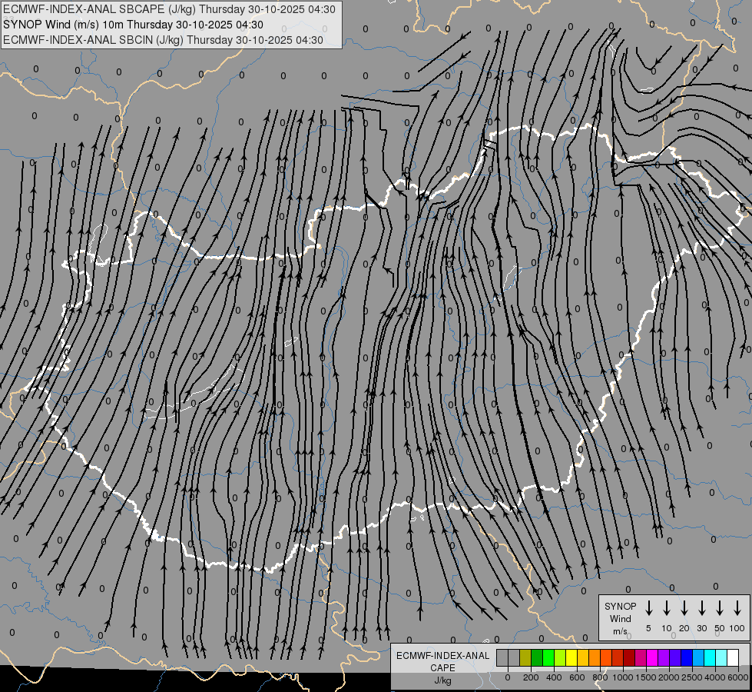This screenshot has width=752, height=692.
Task: Click the '1500' tick label in CAPE scale
Action: tap(646, 677)
